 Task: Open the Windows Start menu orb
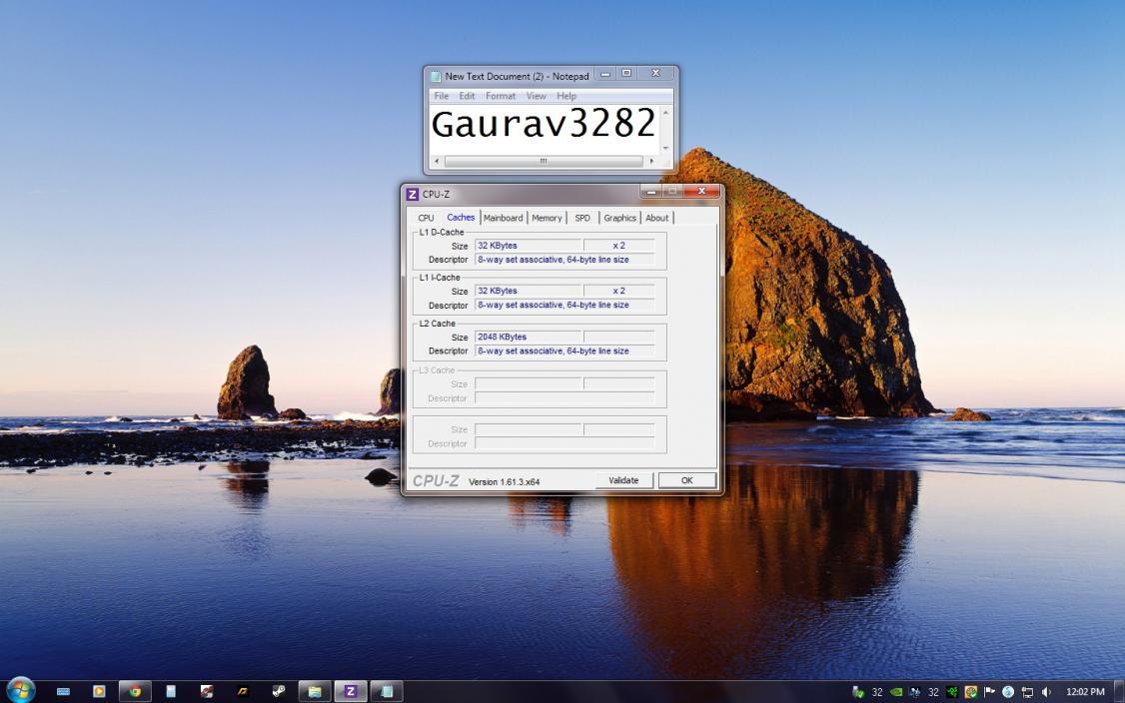tap(19, 690)
